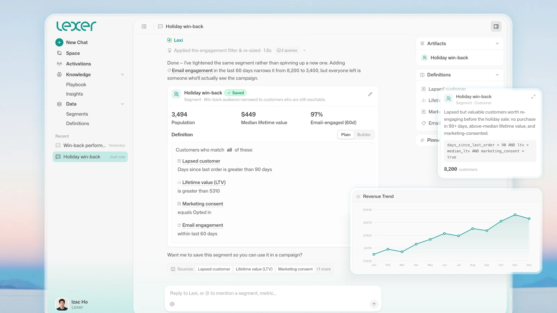Focus the Reply to Lexi input field

[273, 293]
